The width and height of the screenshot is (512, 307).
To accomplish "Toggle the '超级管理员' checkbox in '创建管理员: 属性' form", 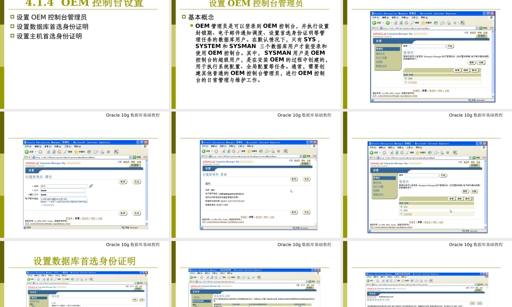I will click(42, 205).
